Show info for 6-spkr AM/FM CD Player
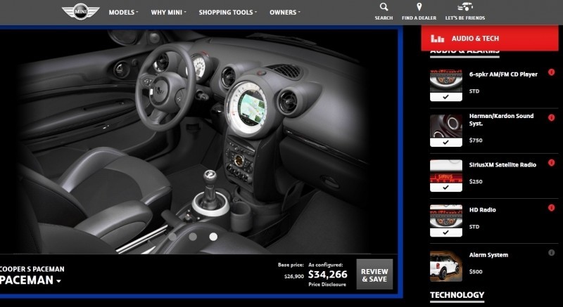The height and width of the screenshot is (307, 563). click(552, 72)
